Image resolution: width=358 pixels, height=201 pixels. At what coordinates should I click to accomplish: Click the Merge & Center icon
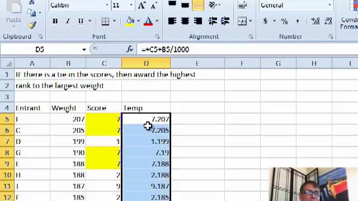tap(242, 21)
